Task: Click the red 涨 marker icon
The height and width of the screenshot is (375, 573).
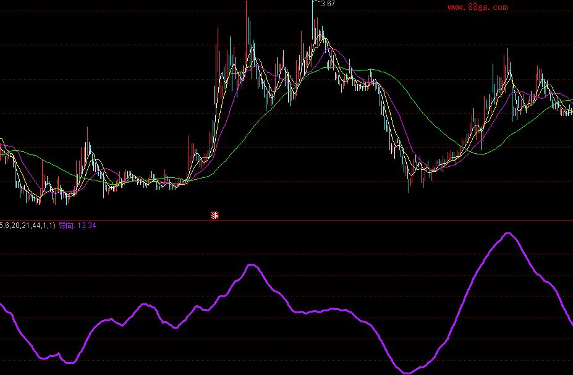Action: tap(215, 216)
